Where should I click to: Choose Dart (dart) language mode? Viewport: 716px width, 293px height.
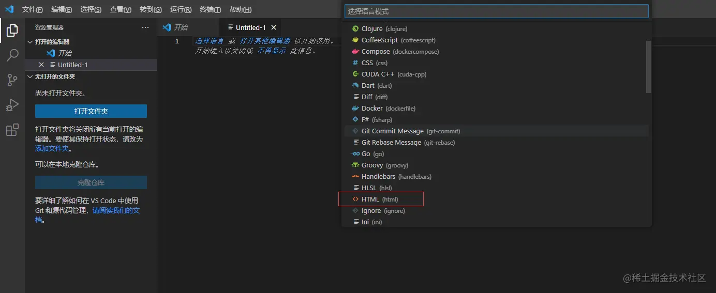[x=497, y=86]
